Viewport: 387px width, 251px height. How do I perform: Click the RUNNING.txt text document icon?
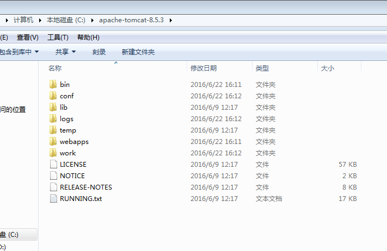(53, 198)
